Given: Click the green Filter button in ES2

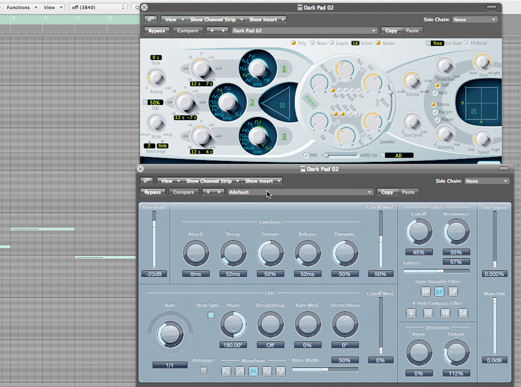Looking at the screenshot, I should click(310, 101).
